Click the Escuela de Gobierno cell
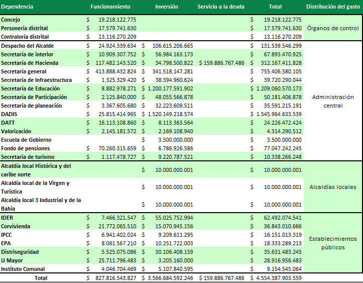The image size is (363, 283). 26,140
